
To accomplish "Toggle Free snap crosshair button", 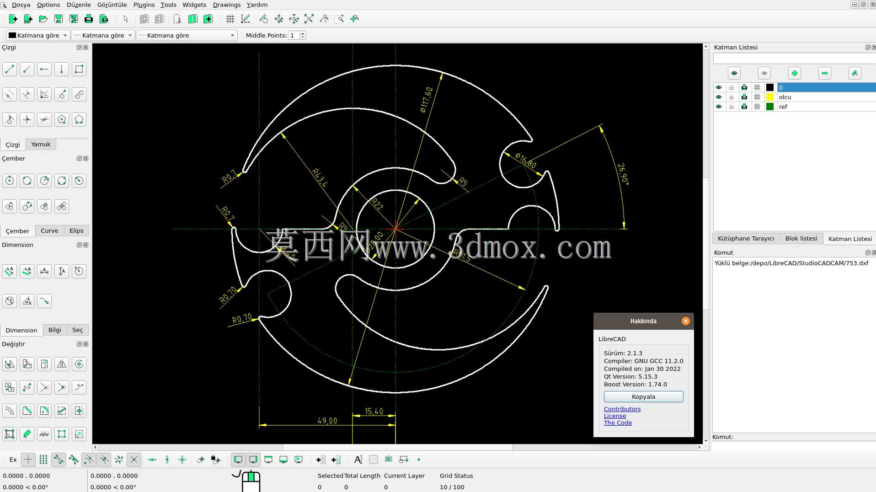I will [x=28, y=460].
